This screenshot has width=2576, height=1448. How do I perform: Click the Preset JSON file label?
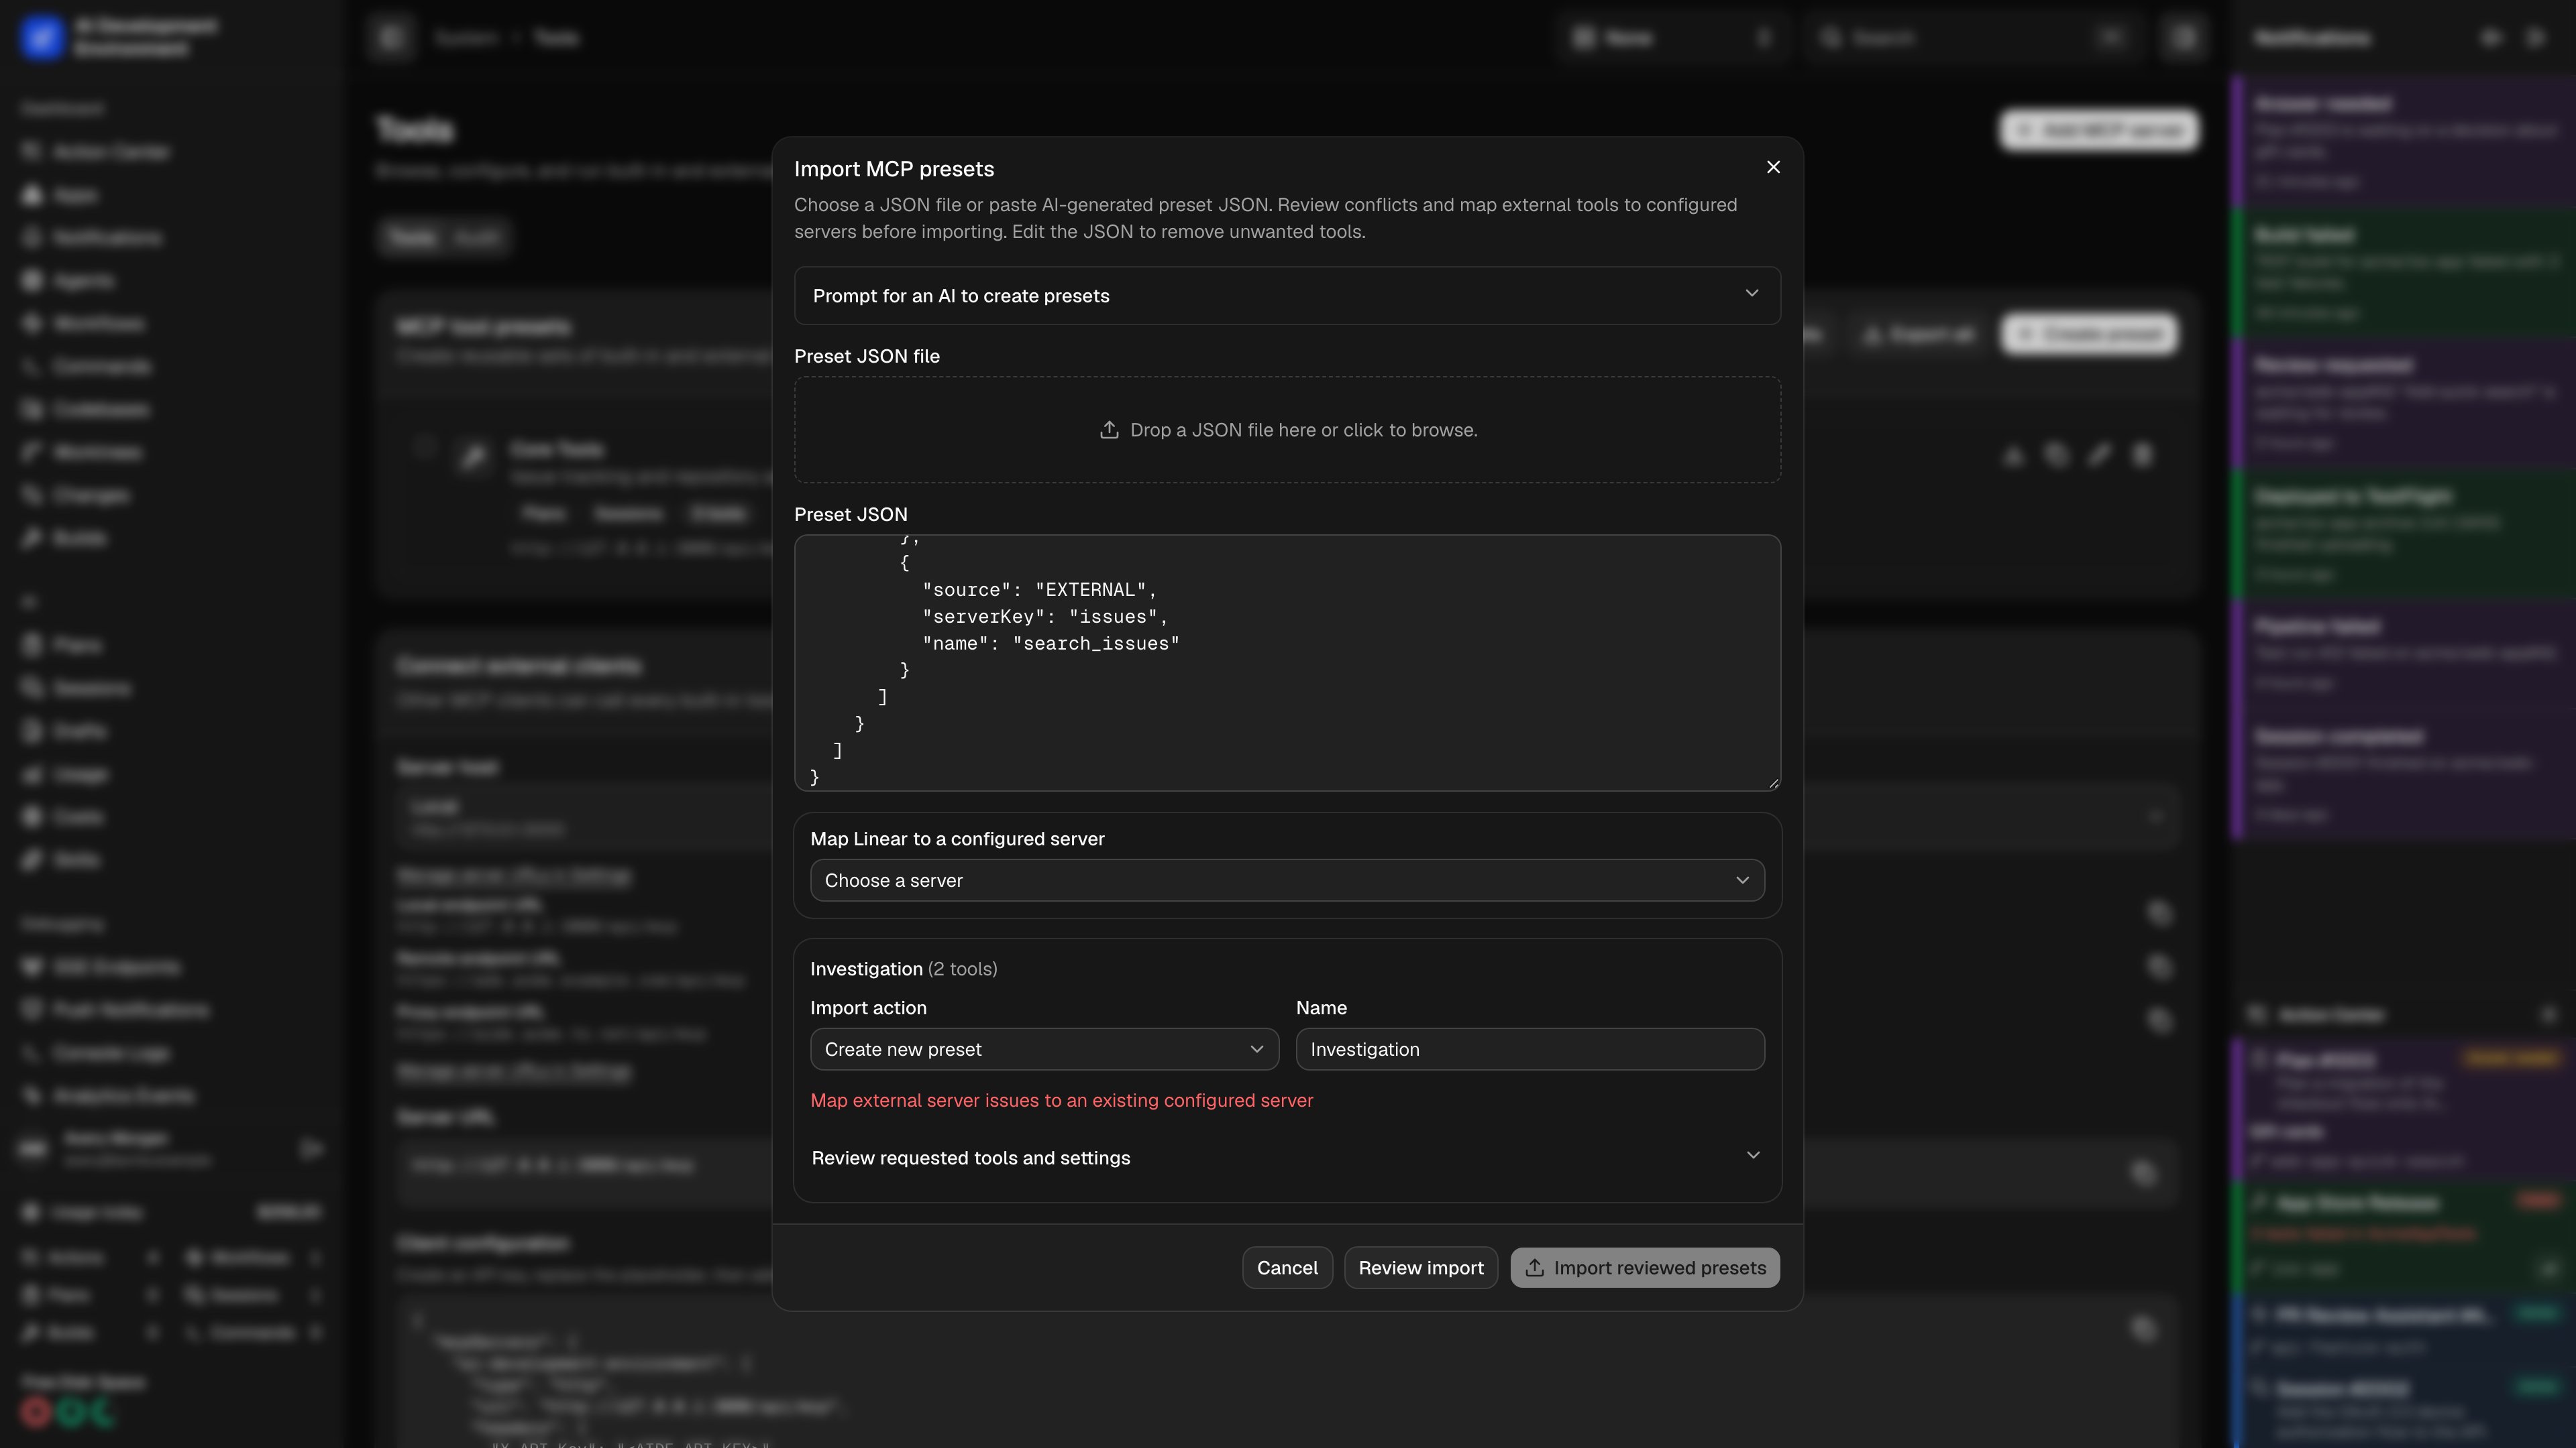(x=866, y=356)
